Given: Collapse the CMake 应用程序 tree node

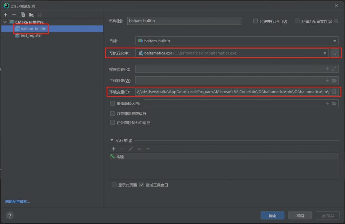Looking at the screenshot, I should tap(5, 22).
